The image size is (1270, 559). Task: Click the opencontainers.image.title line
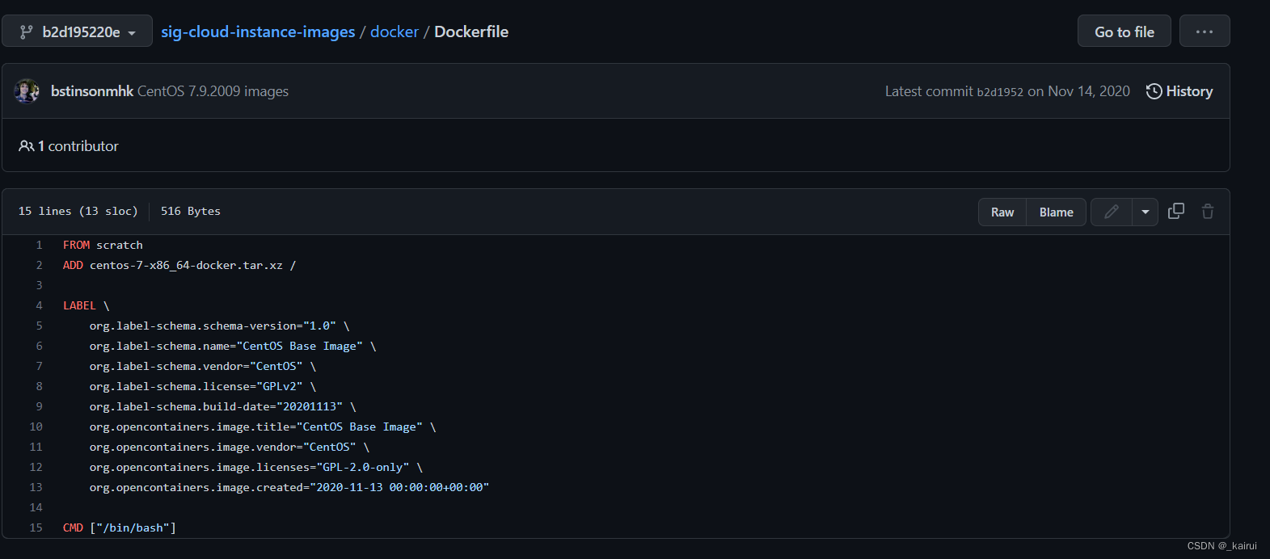[263, 427]
